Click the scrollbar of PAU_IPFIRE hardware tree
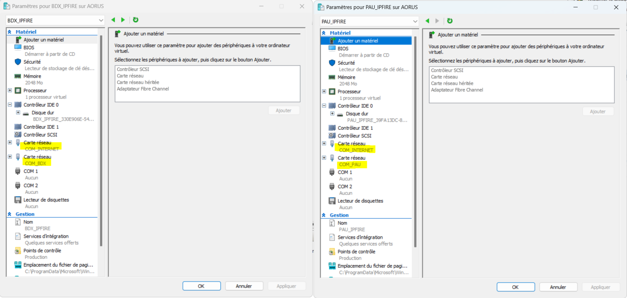The width and height of the screenshot is (627, 298). tap(415, 141)
